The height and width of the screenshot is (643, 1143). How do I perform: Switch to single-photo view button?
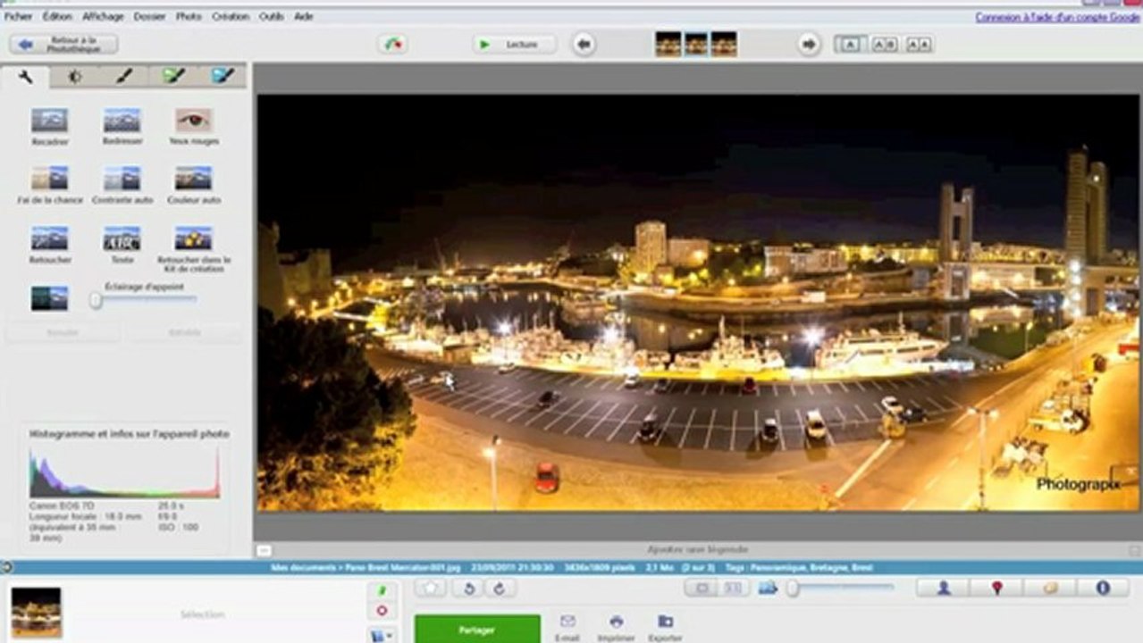(702, 588)
